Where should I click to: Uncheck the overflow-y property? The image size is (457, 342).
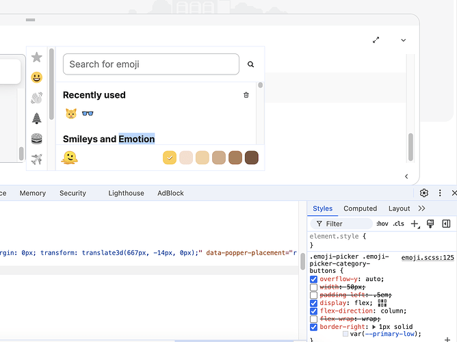(313, 279)
